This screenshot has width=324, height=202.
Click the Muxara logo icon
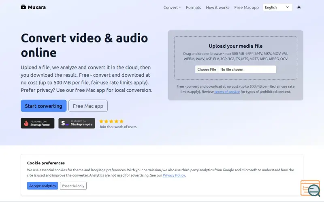coord(23,7)
